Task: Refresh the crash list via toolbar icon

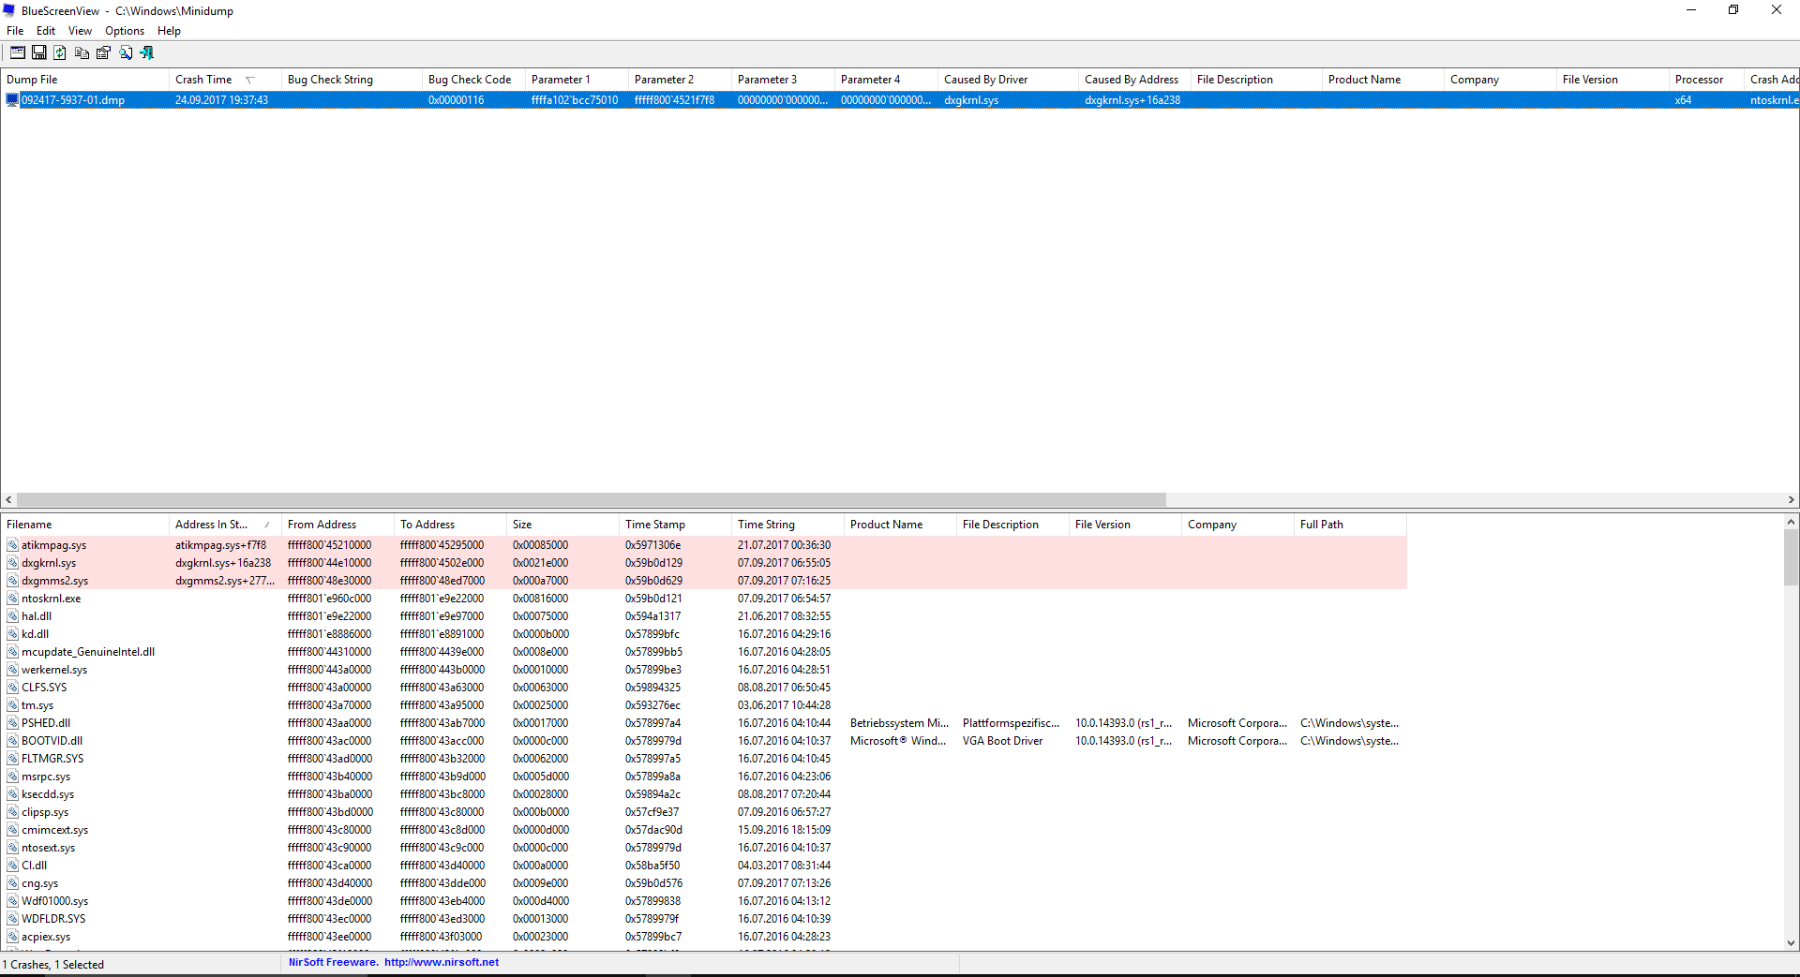Action: [61, 53]
